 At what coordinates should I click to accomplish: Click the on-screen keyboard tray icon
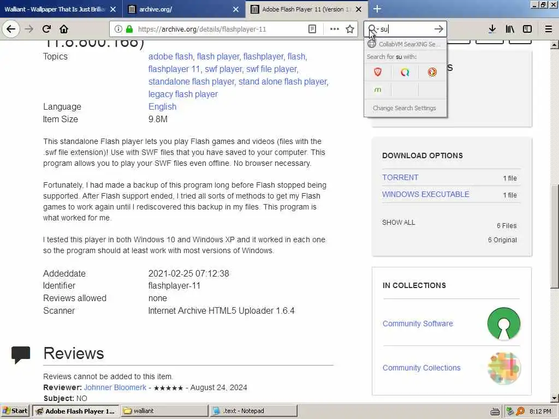coord(495,411)
